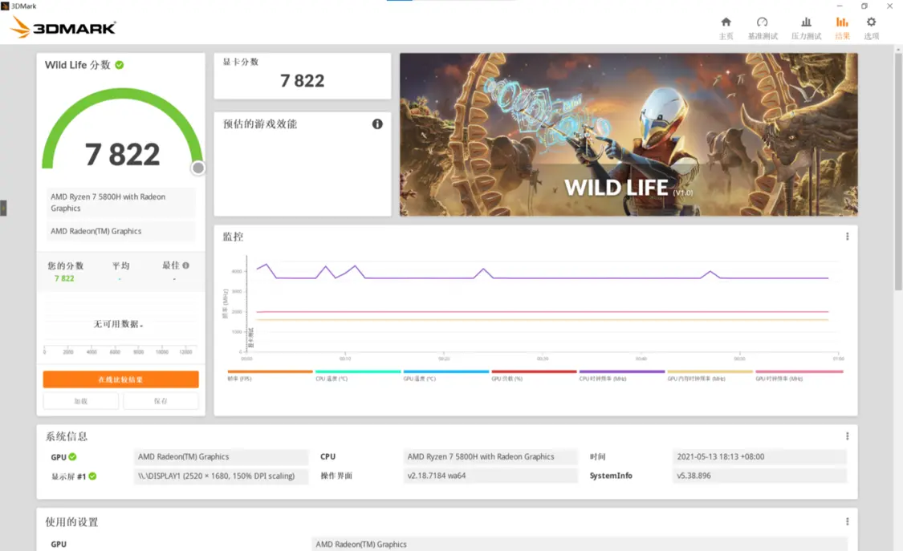Open the 压力测试 stress test icon
This screenshot has height=551, width=903.
(806, 22)
